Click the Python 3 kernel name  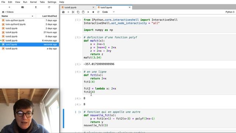coord(230,12)
